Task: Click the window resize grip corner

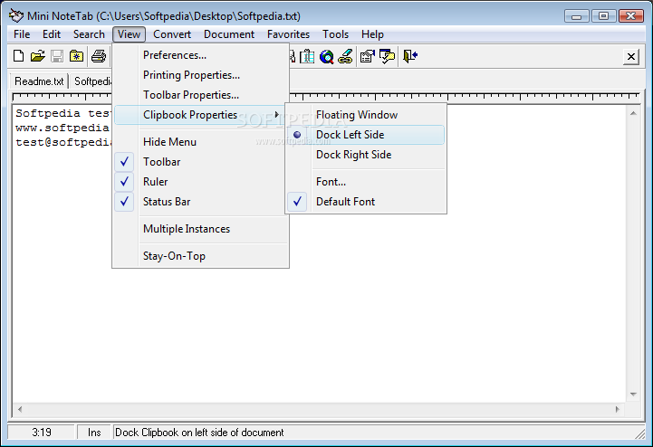Action: point(639,434)
